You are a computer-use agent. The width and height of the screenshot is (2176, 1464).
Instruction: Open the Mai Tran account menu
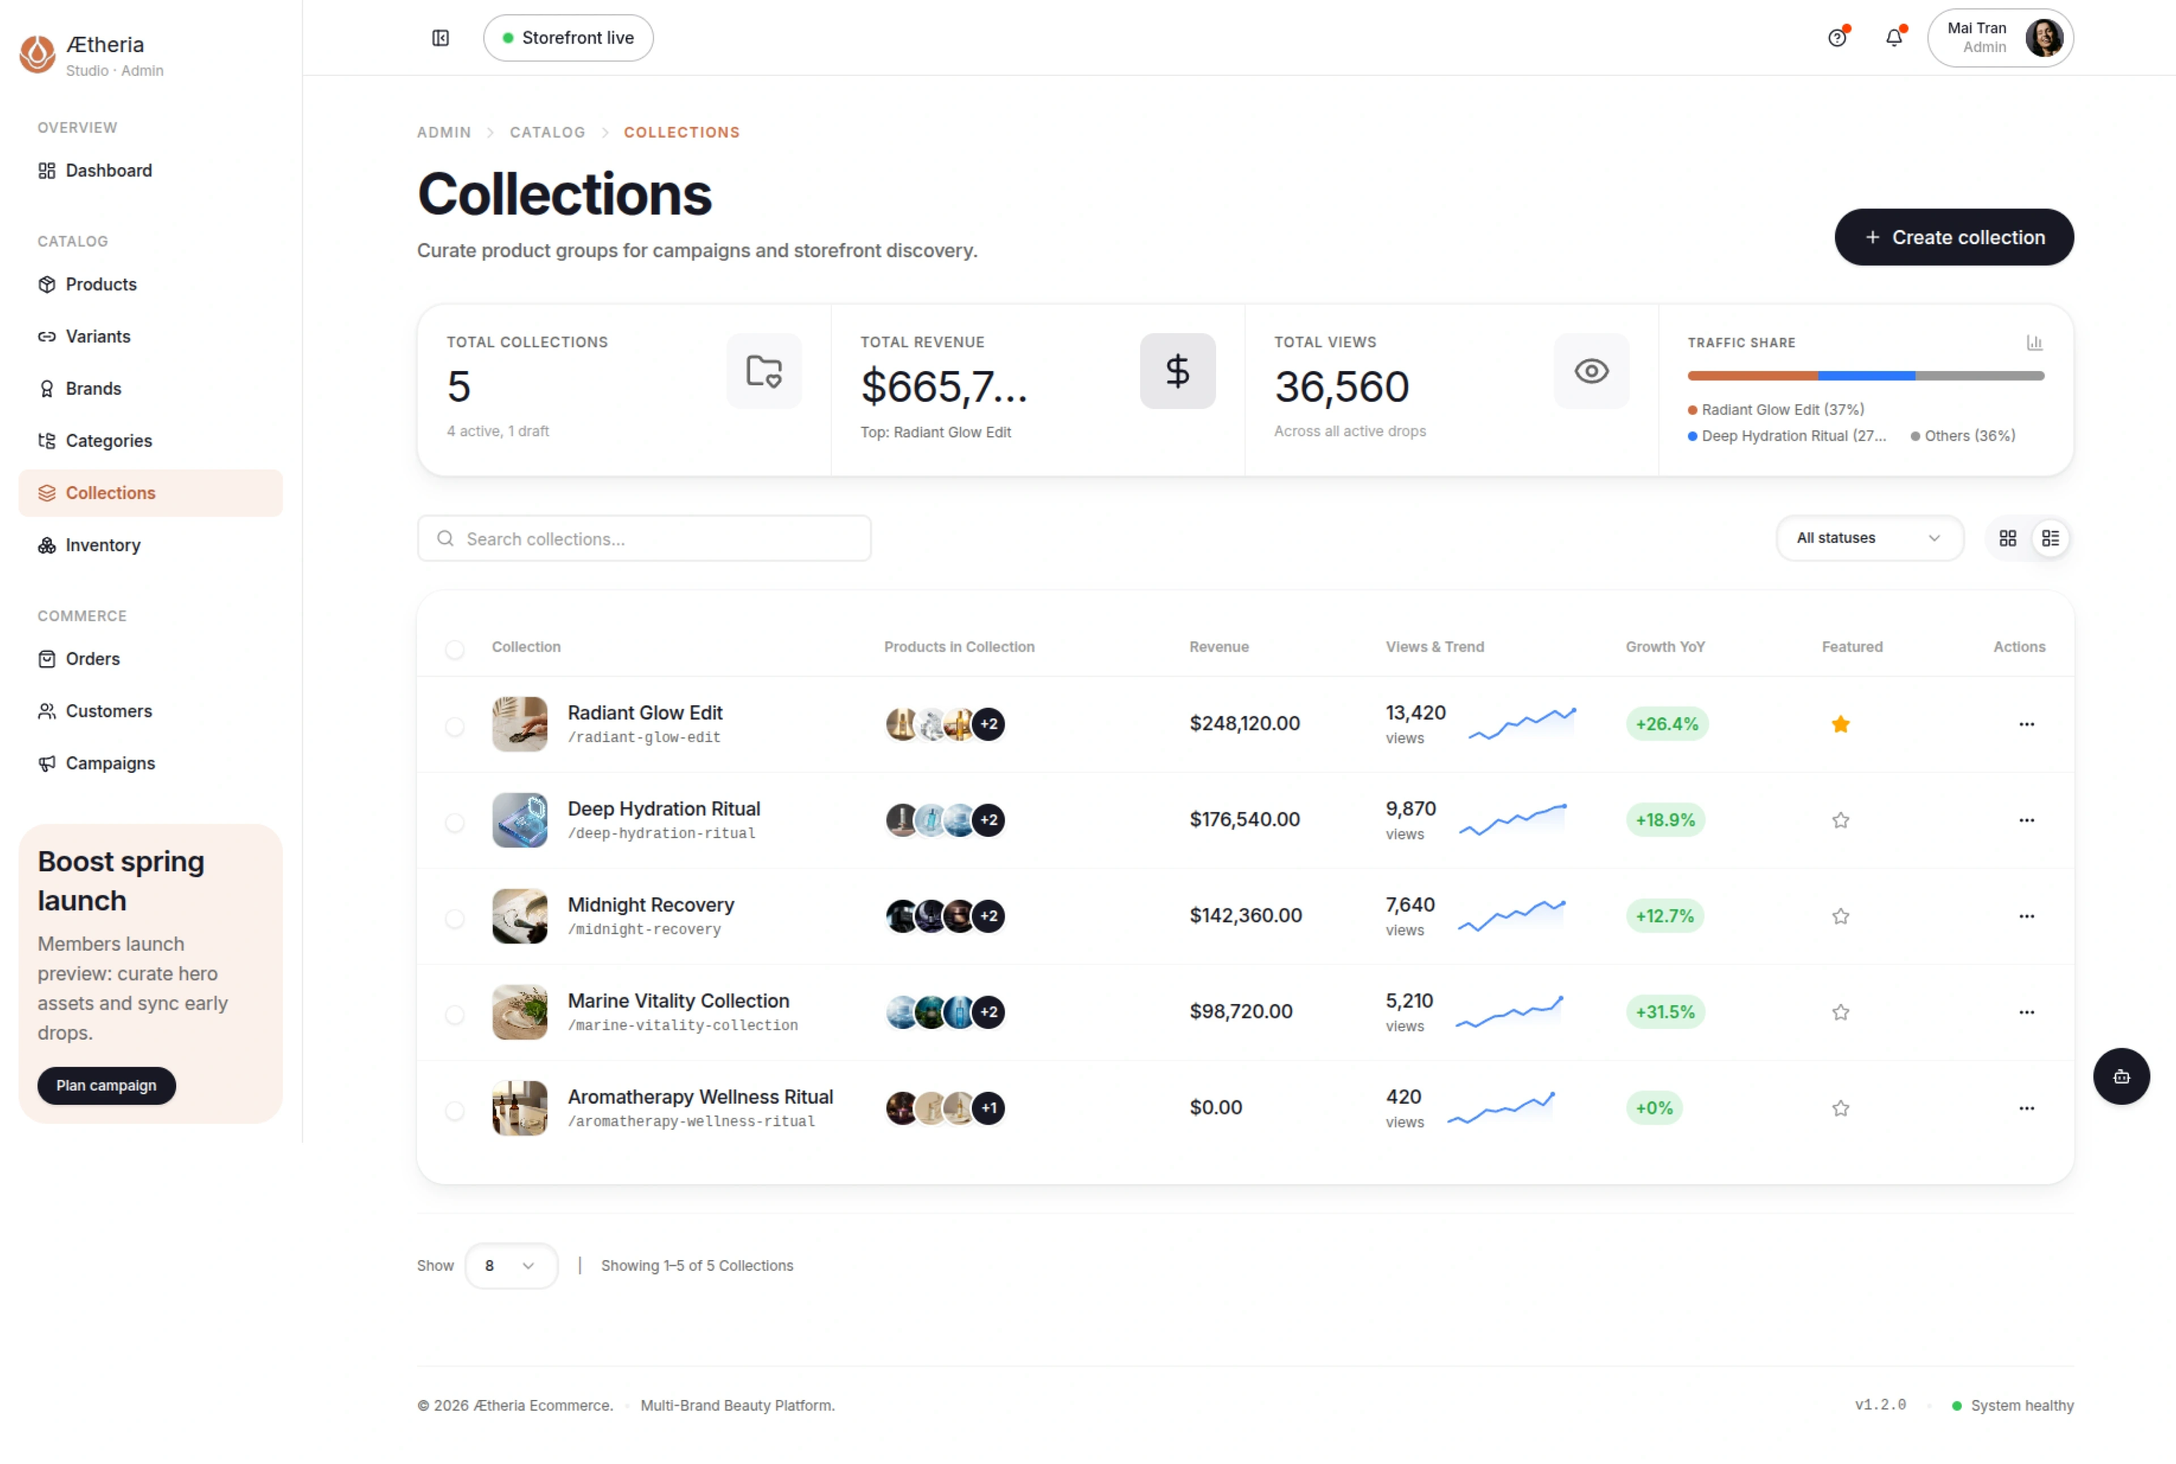2000,37
